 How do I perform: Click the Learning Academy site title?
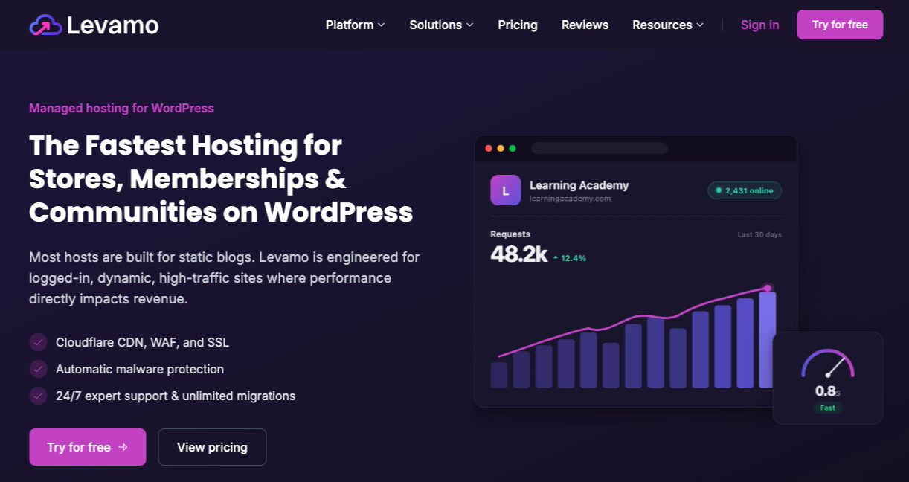[579, 185]
